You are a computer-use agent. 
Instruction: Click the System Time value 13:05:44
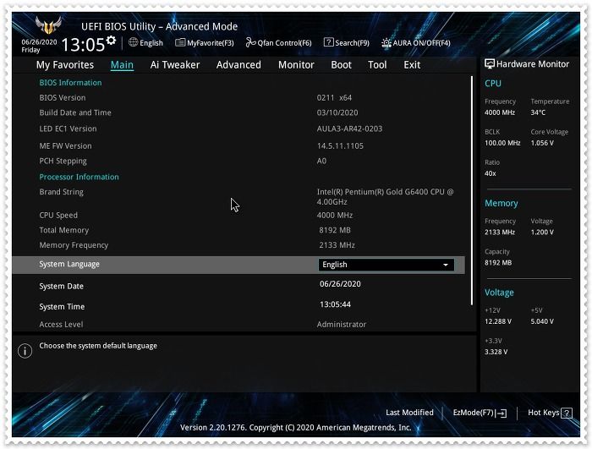click(335, 304)
